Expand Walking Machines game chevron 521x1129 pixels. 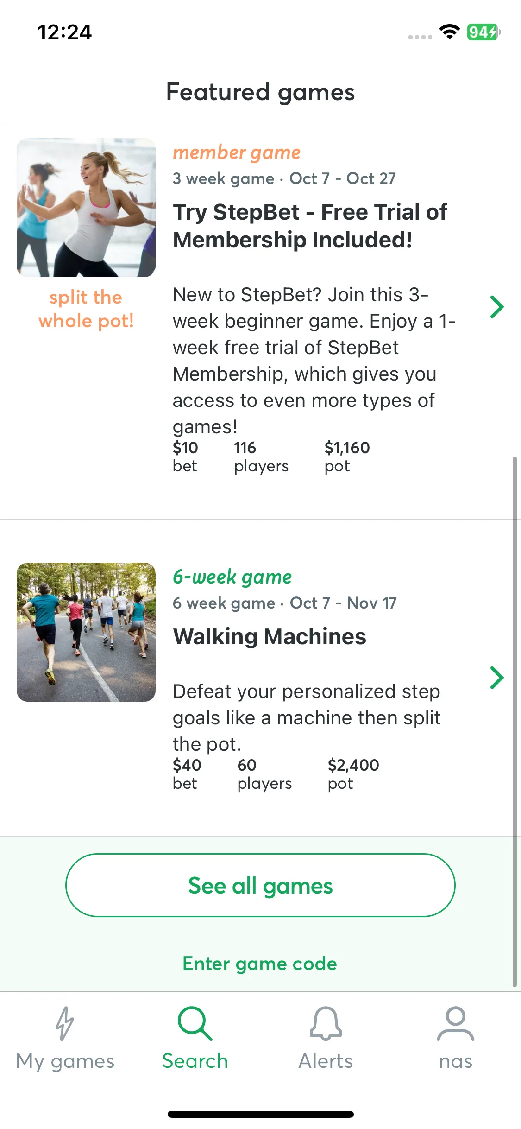tap(496, 678)
